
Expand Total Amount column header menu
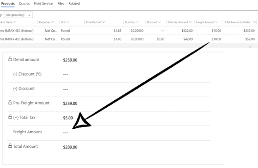(254, 22)
